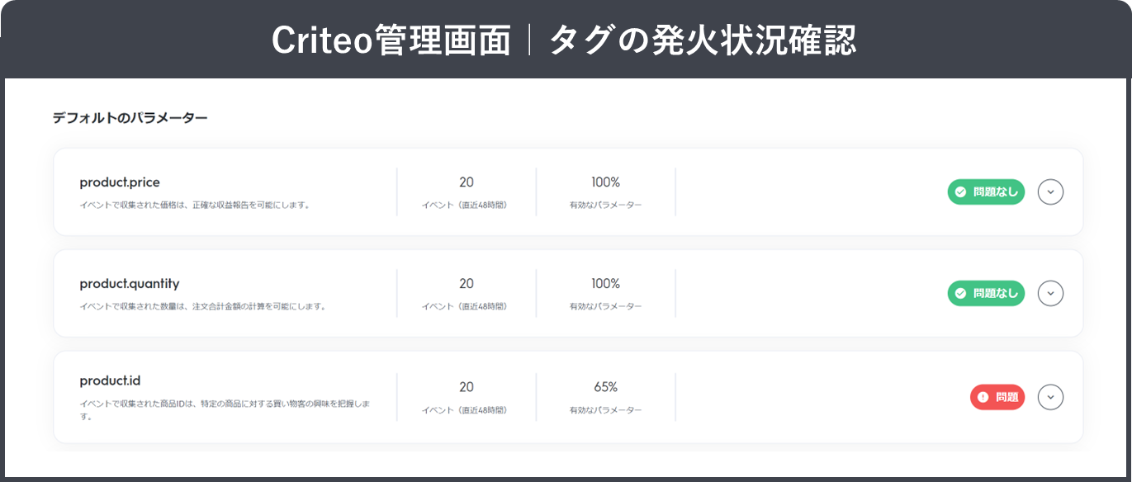The width and height of the screenshot is (1132, 482).
Task: Click the check icon inside product.quantity's 問題なし badge
Action: point(959,293)
